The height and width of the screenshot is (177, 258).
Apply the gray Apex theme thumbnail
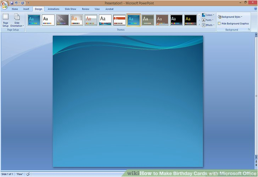[x=62, y=20]
